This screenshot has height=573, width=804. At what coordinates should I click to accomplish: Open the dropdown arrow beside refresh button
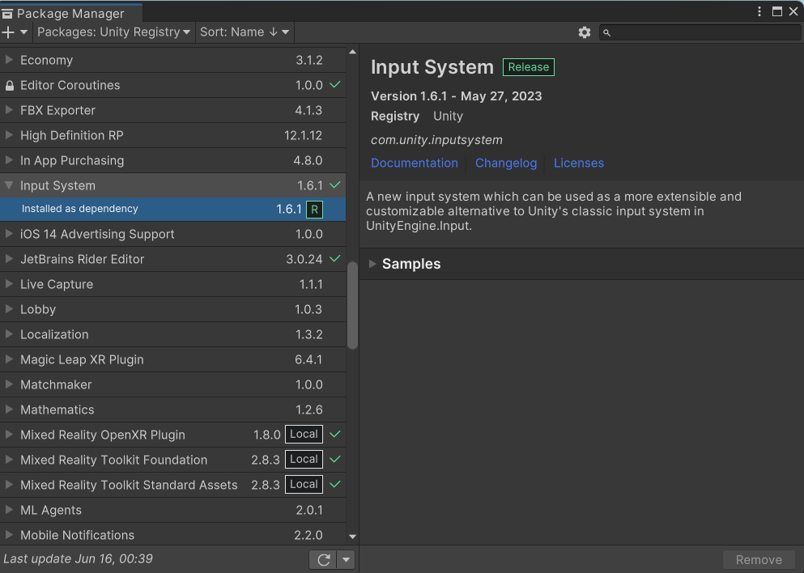tap(346, 559)
